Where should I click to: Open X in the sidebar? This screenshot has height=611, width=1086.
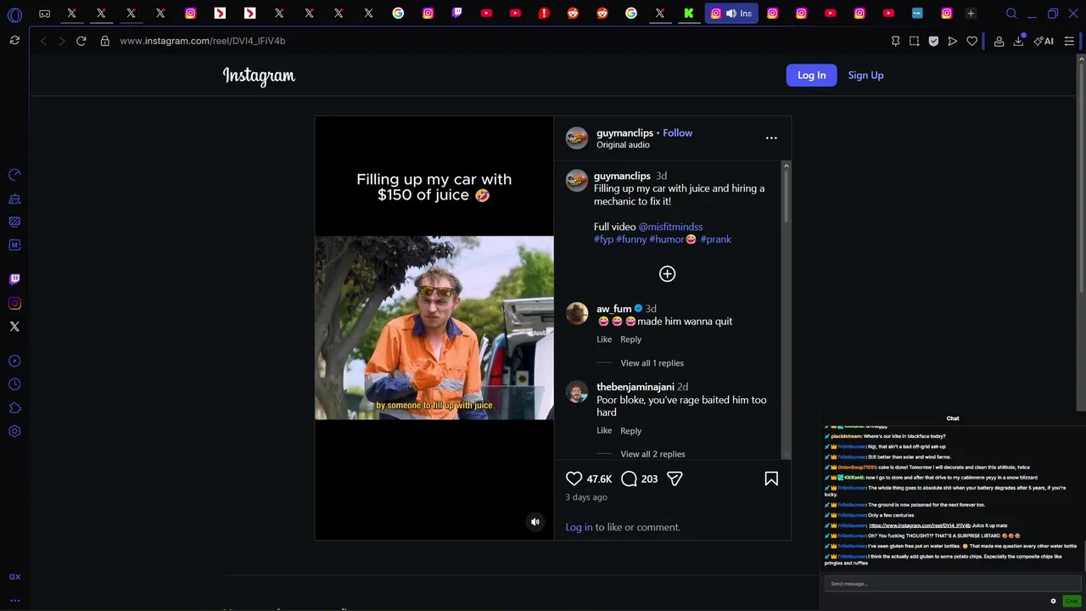click(14, 326)
